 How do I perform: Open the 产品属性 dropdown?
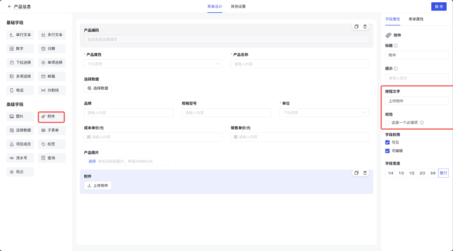[153, 64]
